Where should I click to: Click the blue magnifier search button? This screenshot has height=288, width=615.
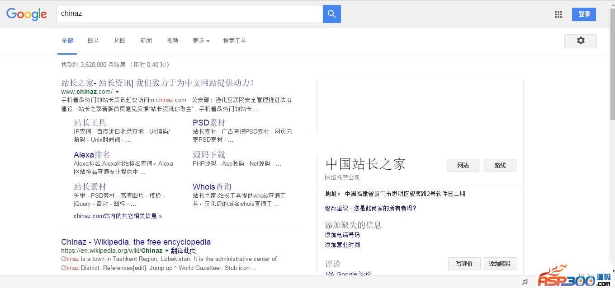coord(332,14)
